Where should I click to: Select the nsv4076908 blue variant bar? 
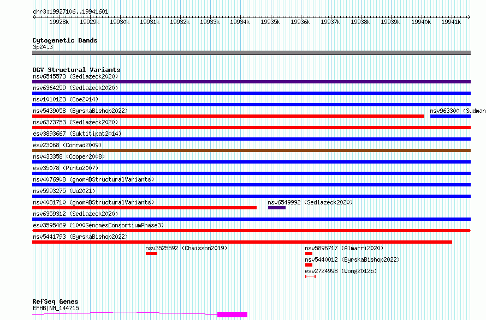(251, 185)
